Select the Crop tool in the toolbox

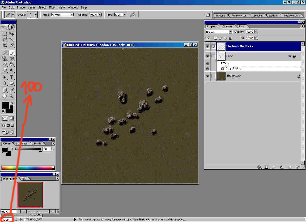(5, 45)
